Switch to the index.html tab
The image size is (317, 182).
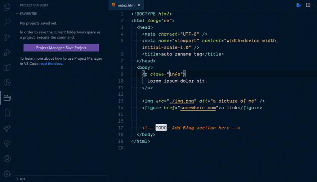point(126,5)
